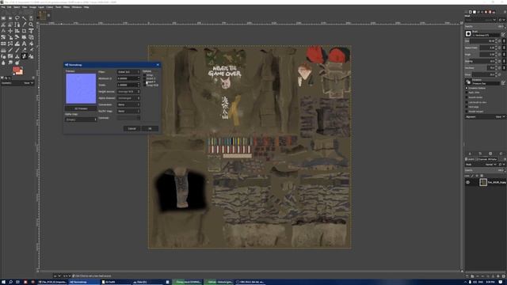Screen dimensions: 507x285
Task: Select the Move tool
Action: point(10,31)
